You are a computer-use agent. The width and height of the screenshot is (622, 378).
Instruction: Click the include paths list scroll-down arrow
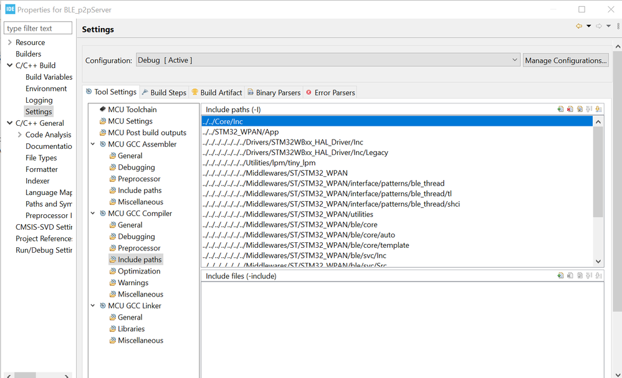tap(598, 262)
